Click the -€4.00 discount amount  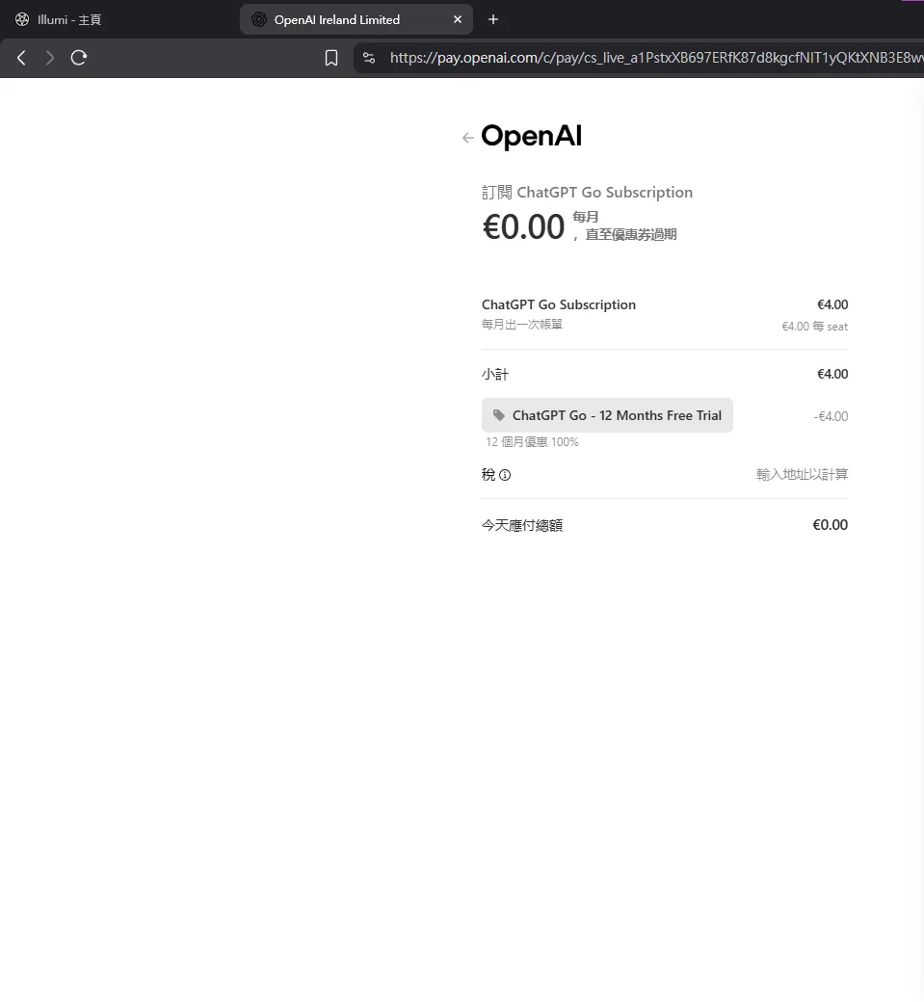coord(830,416)
